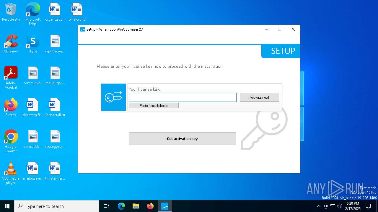Screen dimensions: 378x212
Task: Select Adobe Acrobat desktop shortcut
Action: tap(11, 78)
